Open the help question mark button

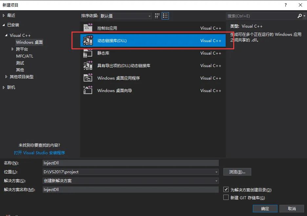(x=286, y=5)
